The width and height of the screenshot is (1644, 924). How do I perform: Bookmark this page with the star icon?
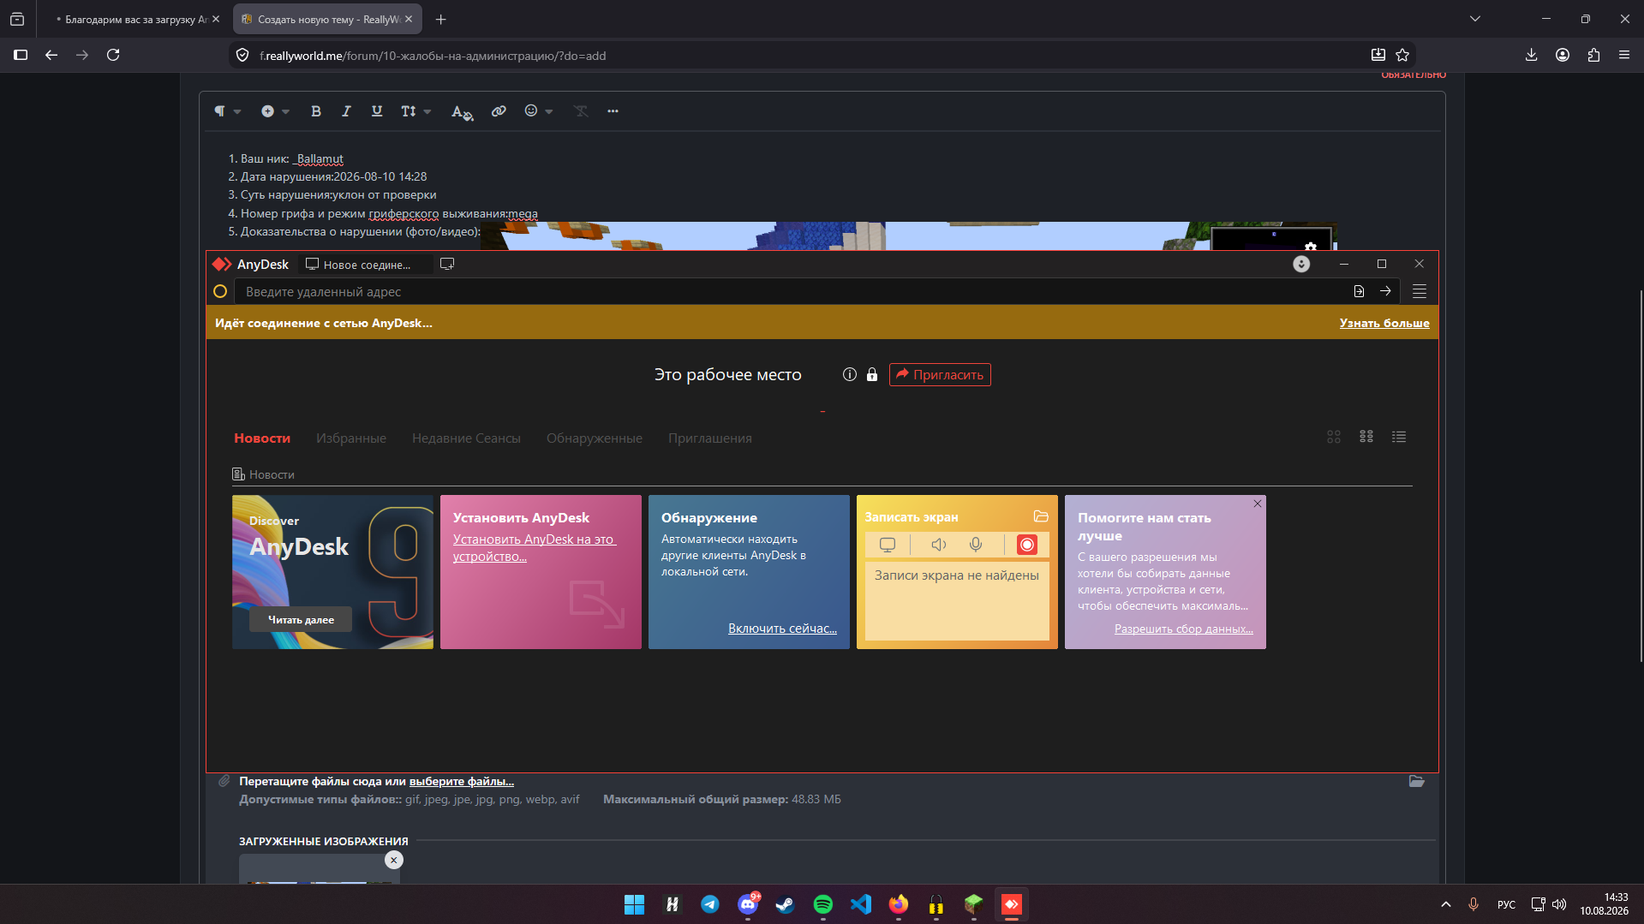click(1402, 55)
